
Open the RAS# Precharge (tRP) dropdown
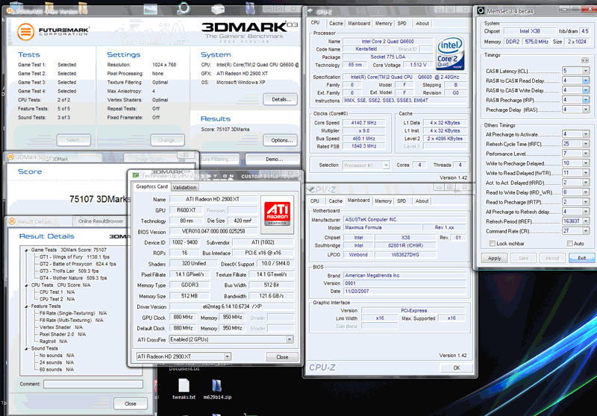click(586, 100)
